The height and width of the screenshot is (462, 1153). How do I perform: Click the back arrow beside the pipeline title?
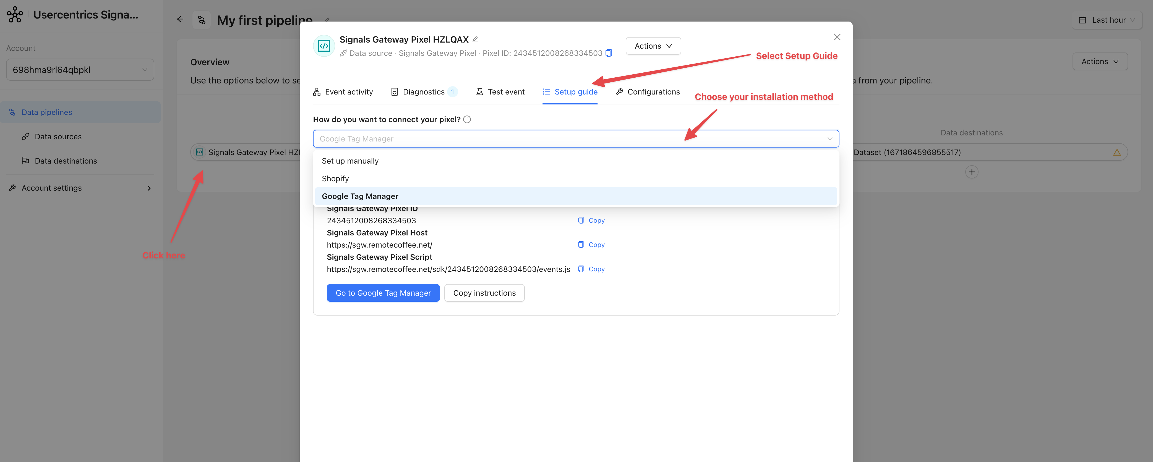coord(180,19)
